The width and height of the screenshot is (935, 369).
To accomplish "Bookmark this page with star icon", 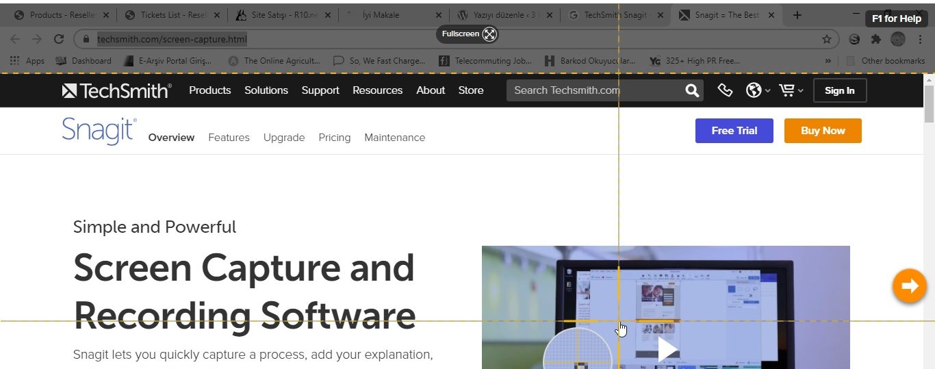I will 826,39.
